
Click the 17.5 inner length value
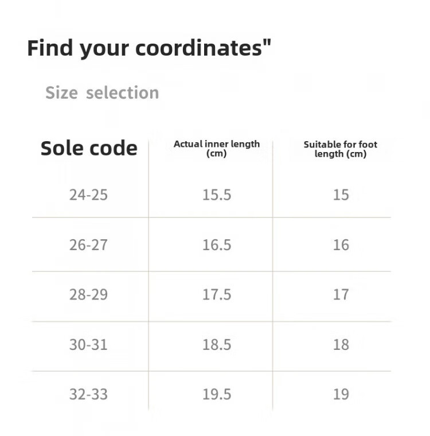click(217, 295)
